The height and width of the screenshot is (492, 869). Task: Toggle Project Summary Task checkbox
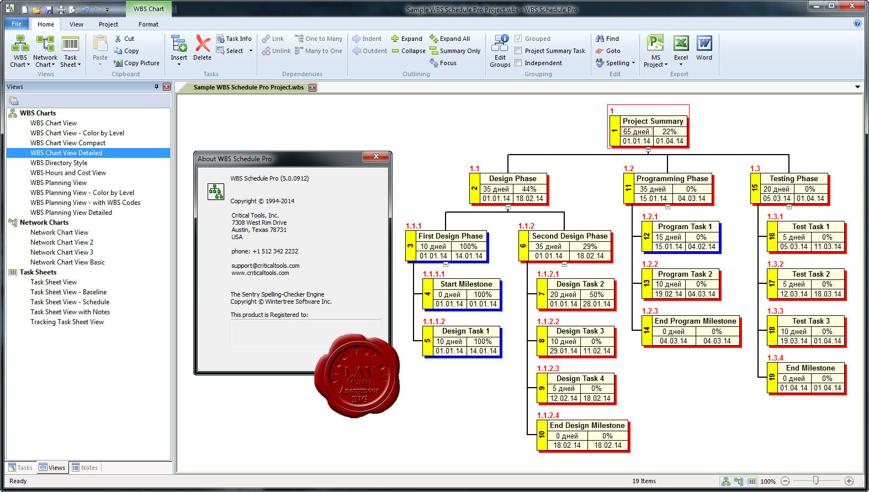[x=518, y=51]
